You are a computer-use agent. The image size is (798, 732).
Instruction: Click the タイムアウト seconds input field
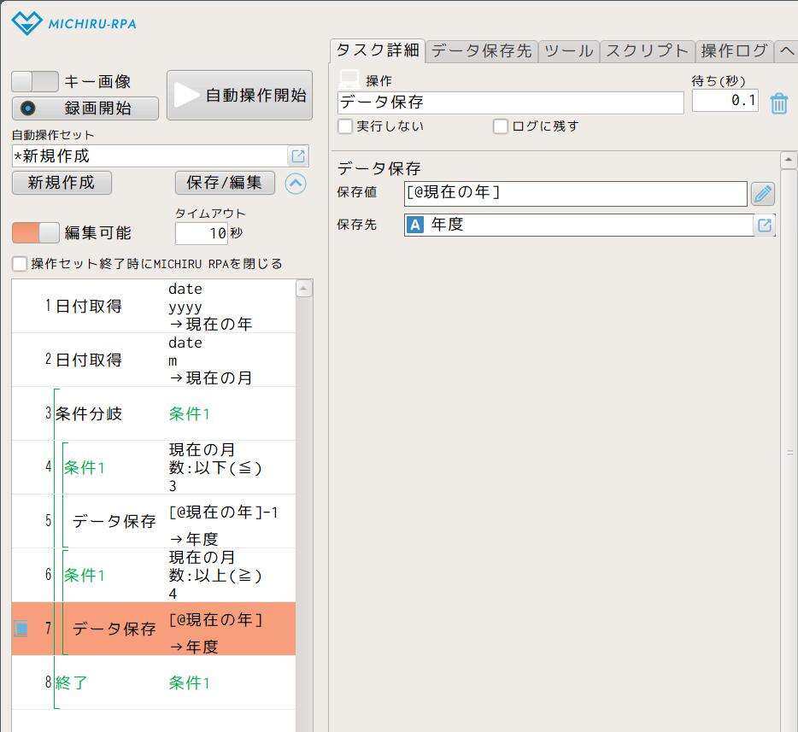[x=202, y=232]
